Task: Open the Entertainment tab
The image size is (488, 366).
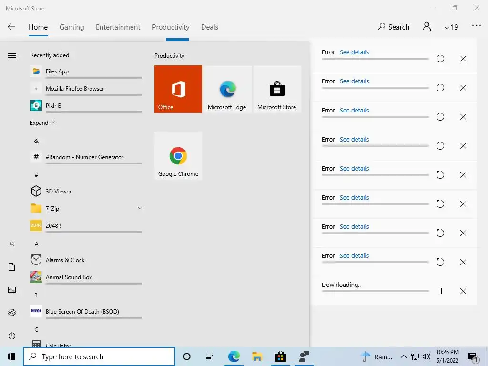Action: click(x=118, y=27)
